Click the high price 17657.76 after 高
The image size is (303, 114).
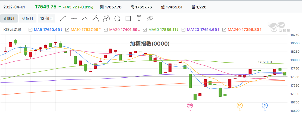click(x=143, y=7)
